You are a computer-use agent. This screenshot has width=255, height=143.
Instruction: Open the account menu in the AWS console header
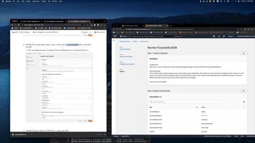pyautogui.click(x=246, y=36)
